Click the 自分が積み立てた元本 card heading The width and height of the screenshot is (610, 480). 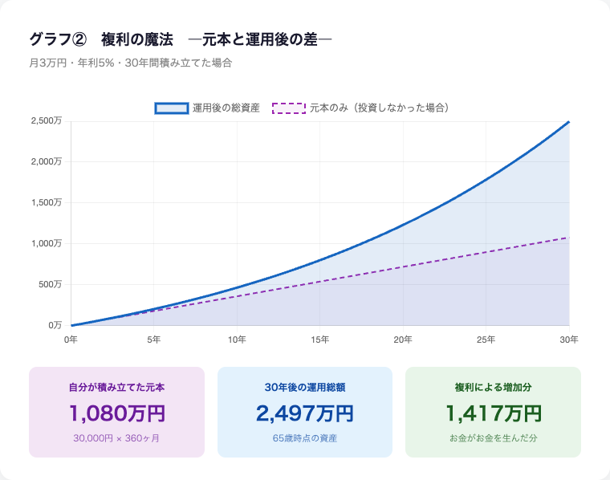116,387
